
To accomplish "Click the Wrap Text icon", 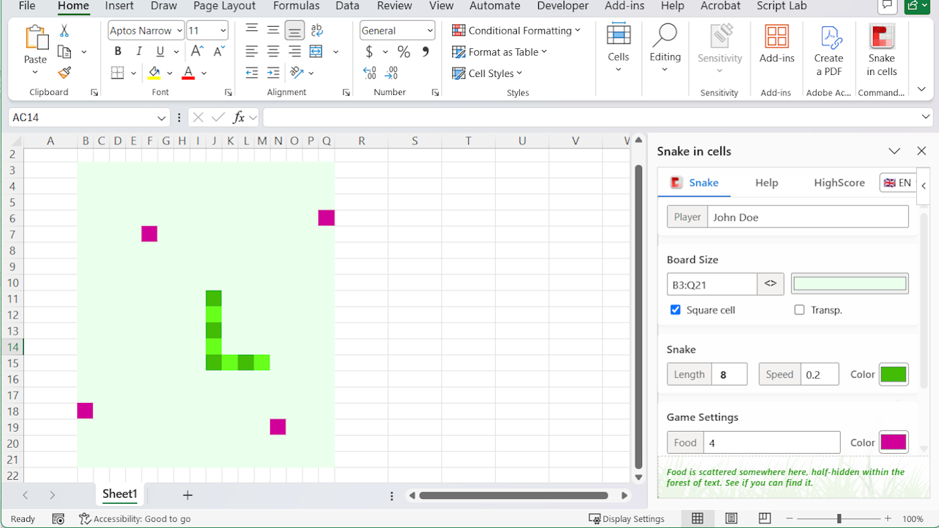I will coord(317,30).
